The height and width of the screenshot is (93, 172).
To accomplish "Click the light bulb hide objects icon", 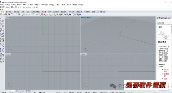I will click(x=55, y=14).
